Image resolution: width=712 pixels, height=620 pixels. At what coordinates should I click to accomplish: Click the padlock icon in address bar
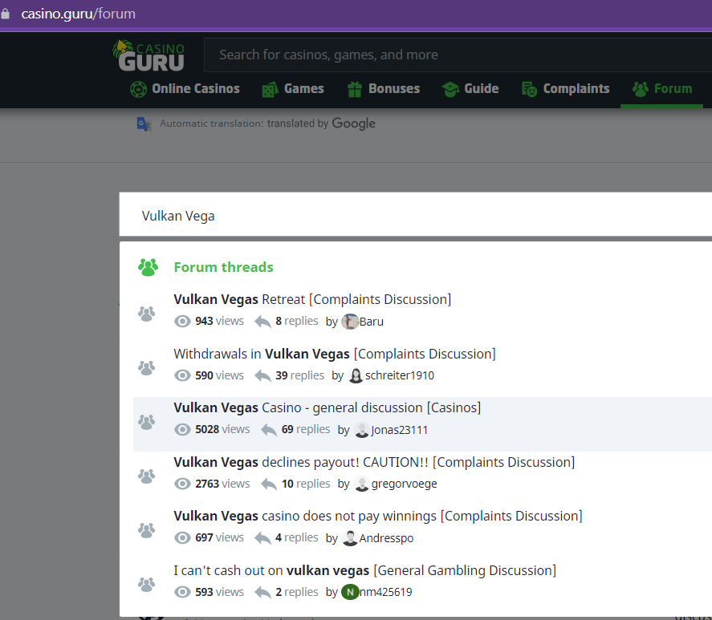pos(6,14)
